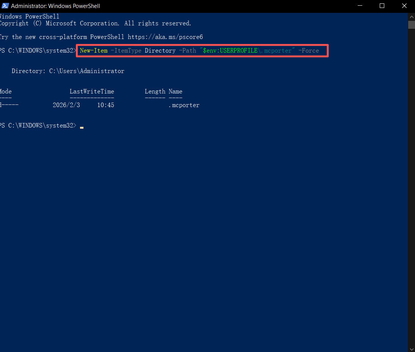Close the Administrator PowerShell window

click(x=404, y=6)
